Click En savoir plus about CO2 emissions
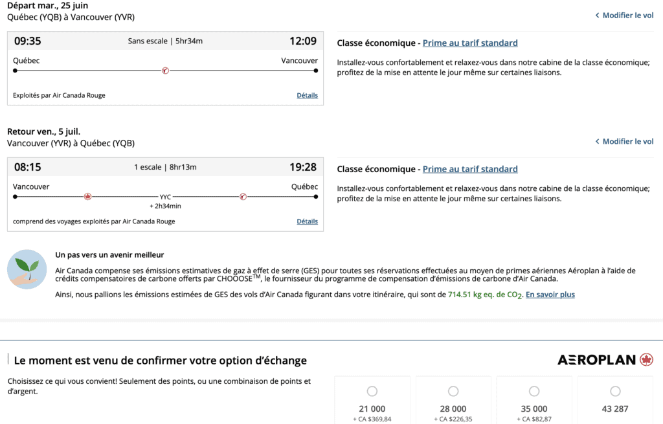 550,295
